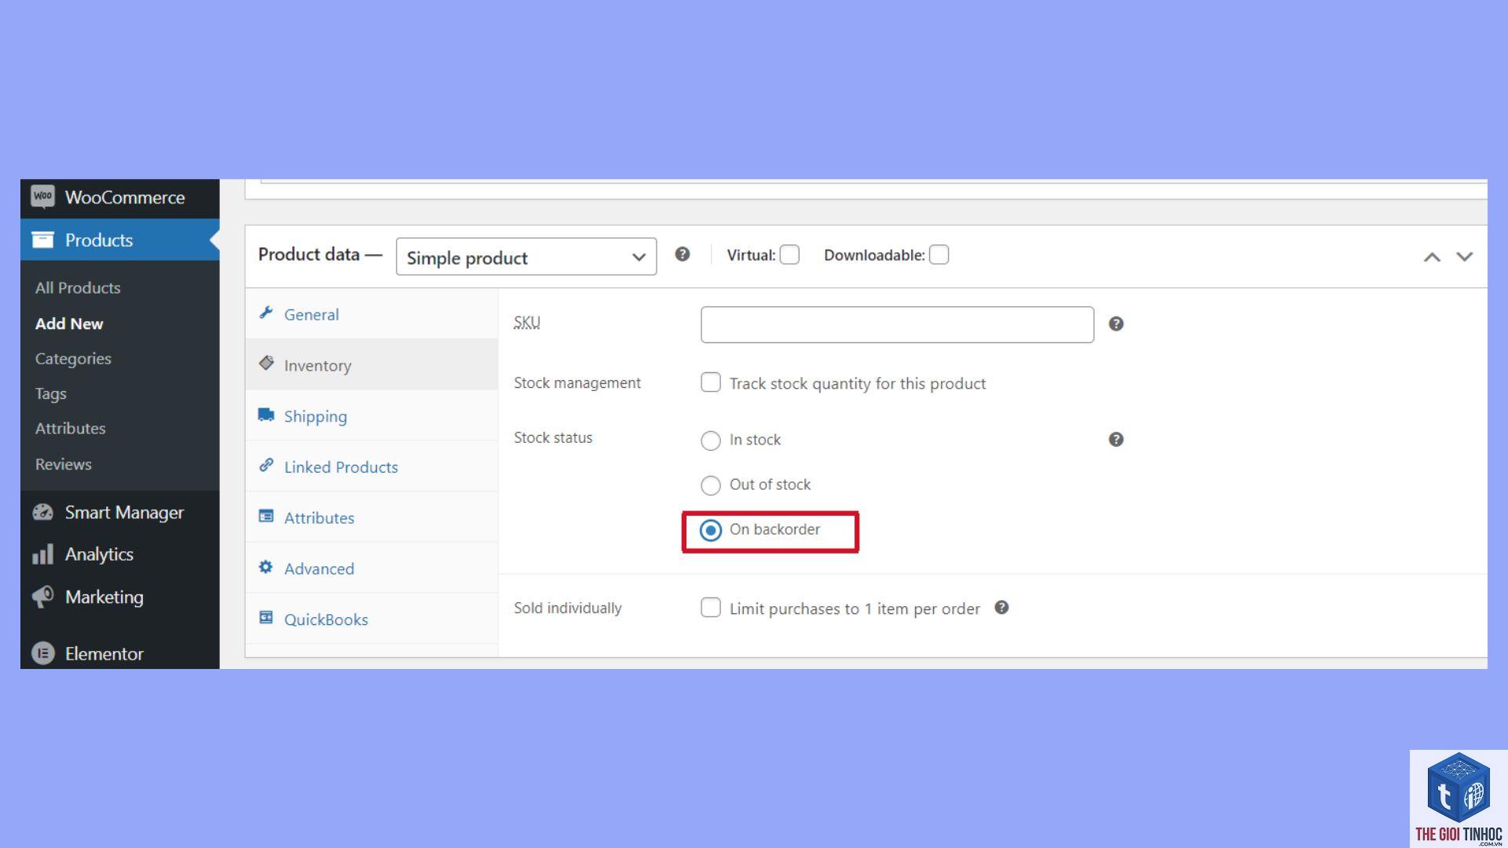This screenshot has width=1508, height=848.
Task: Click the Inventory tag icon
Action: 266,364
